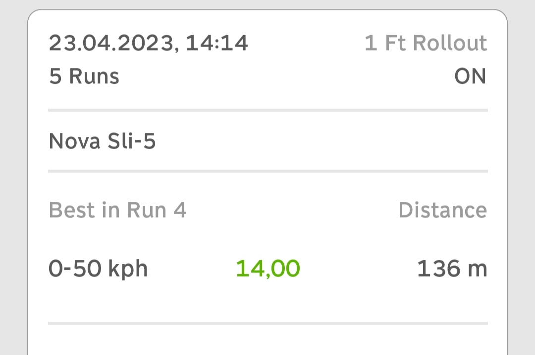The image size is (535, 355).
Task: Click the divider line under Nova Sli-5
Action: click(267, 172)
